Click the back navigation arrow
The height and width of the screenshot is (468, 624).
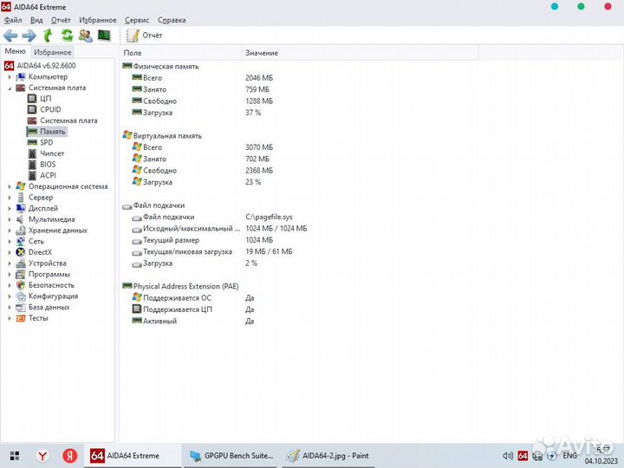[x=10, y=36]
